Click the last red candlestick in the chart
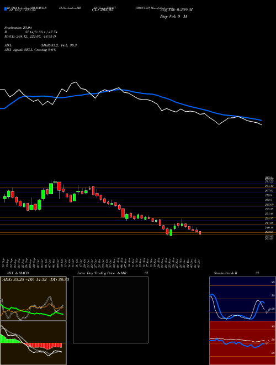Screen dimensions: 276x365 200,233
